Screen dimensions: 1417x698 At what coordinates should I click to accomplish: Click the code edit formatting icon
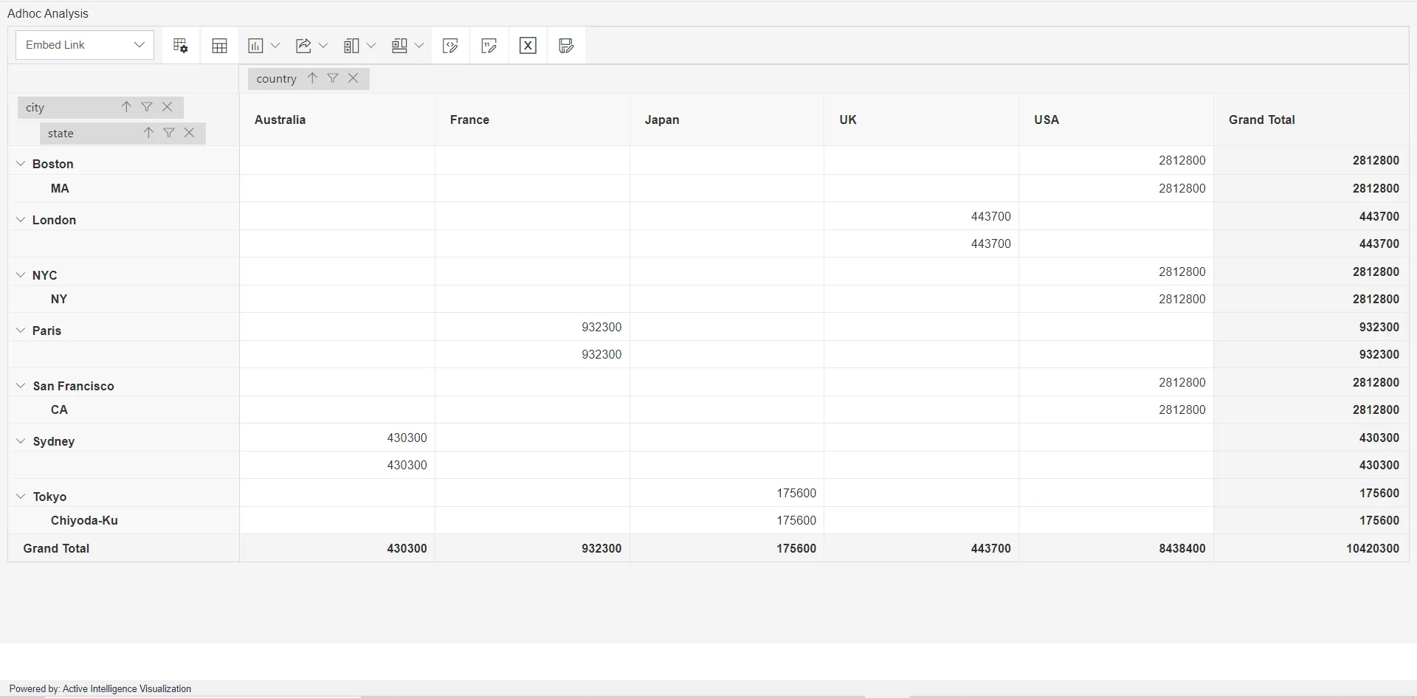pyautogui.click(x=450, y=46)
